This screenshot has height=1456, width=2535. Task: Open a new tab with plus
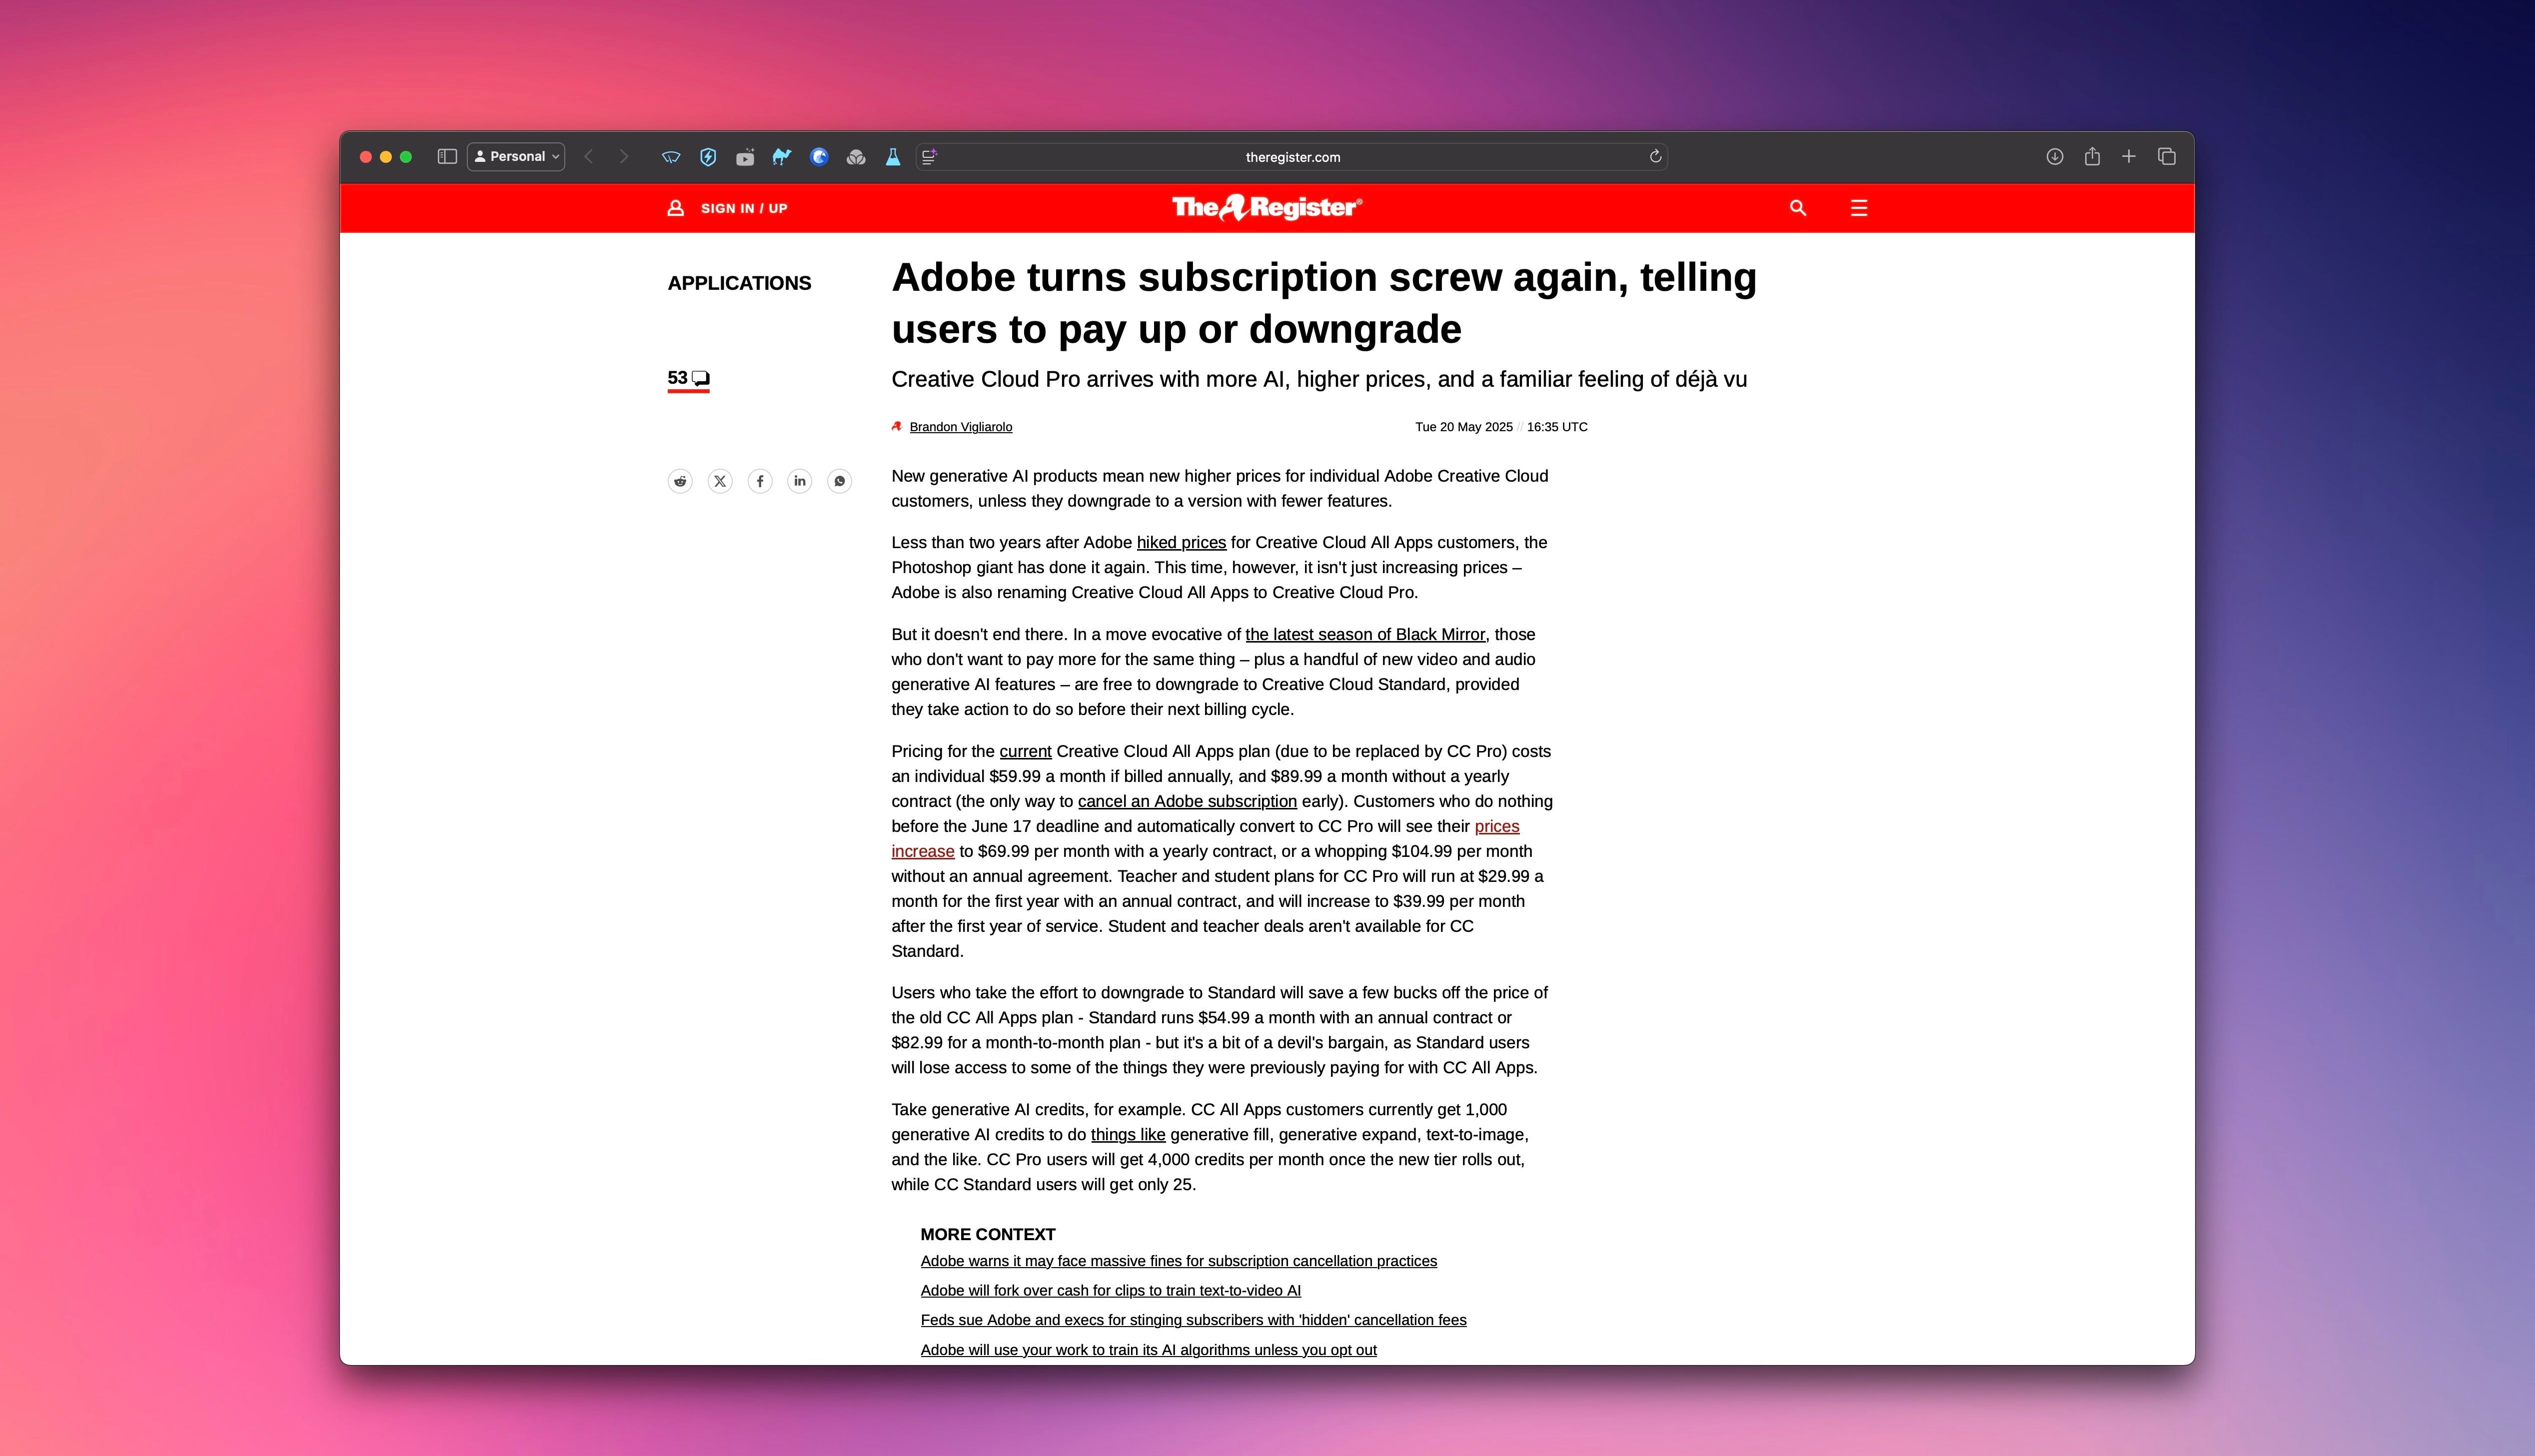click(2129, 157)
